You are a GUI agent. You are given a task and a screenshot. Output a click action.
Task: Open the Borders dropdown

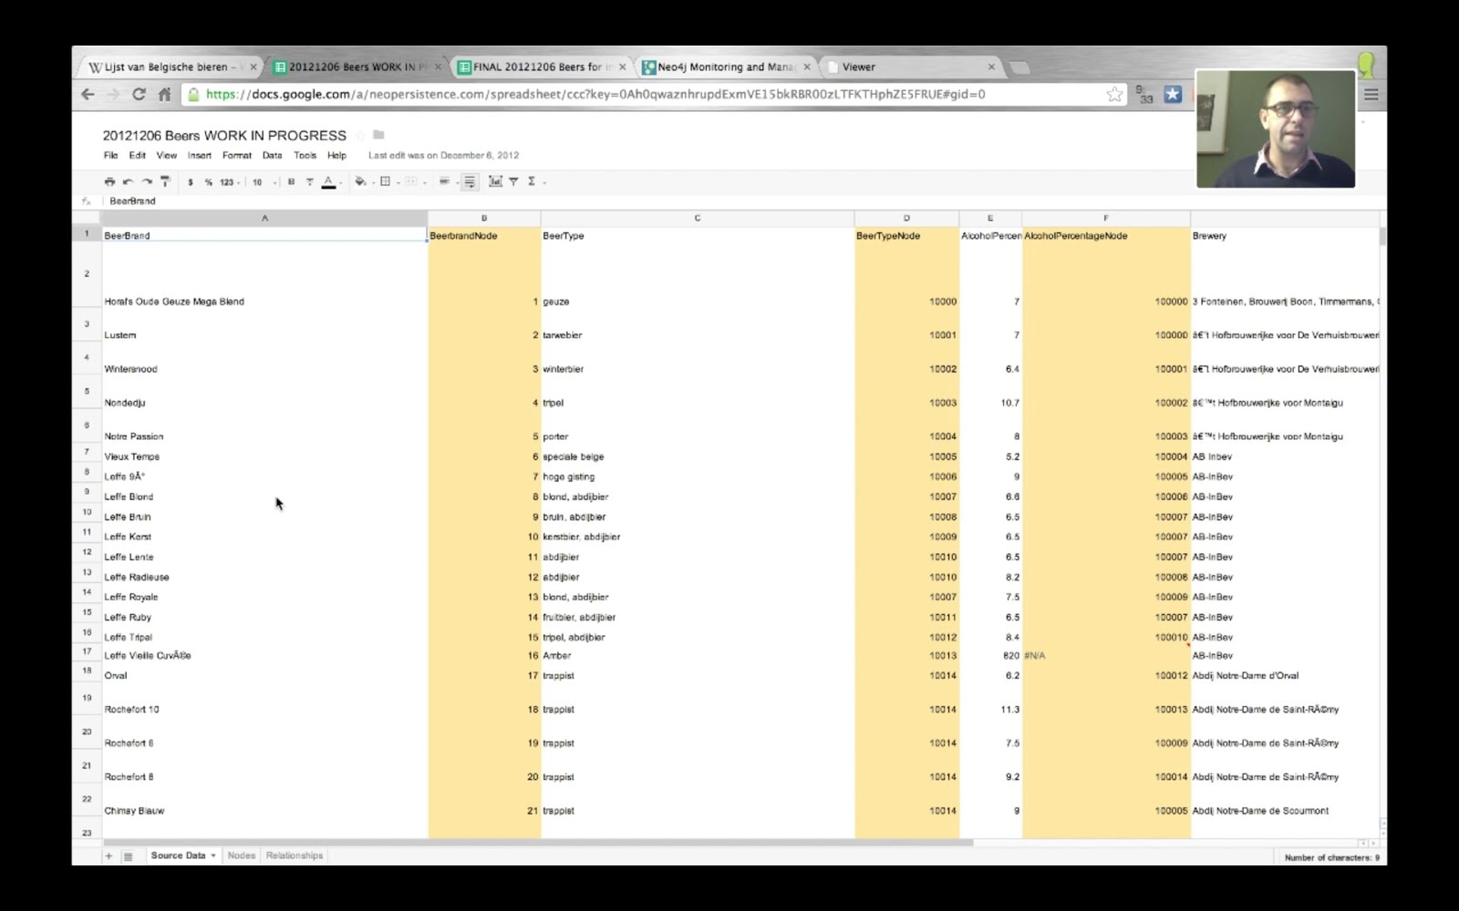click(x=388, y=181)
